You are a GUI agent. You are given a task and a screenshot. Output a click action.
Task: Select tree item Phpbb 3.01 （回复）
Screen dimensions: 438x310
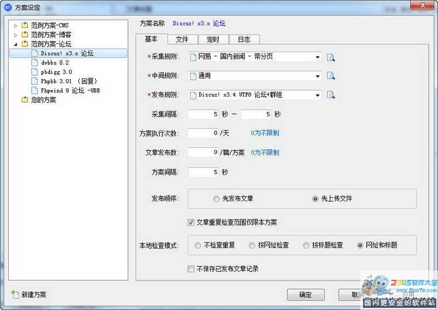click(69, 81)
